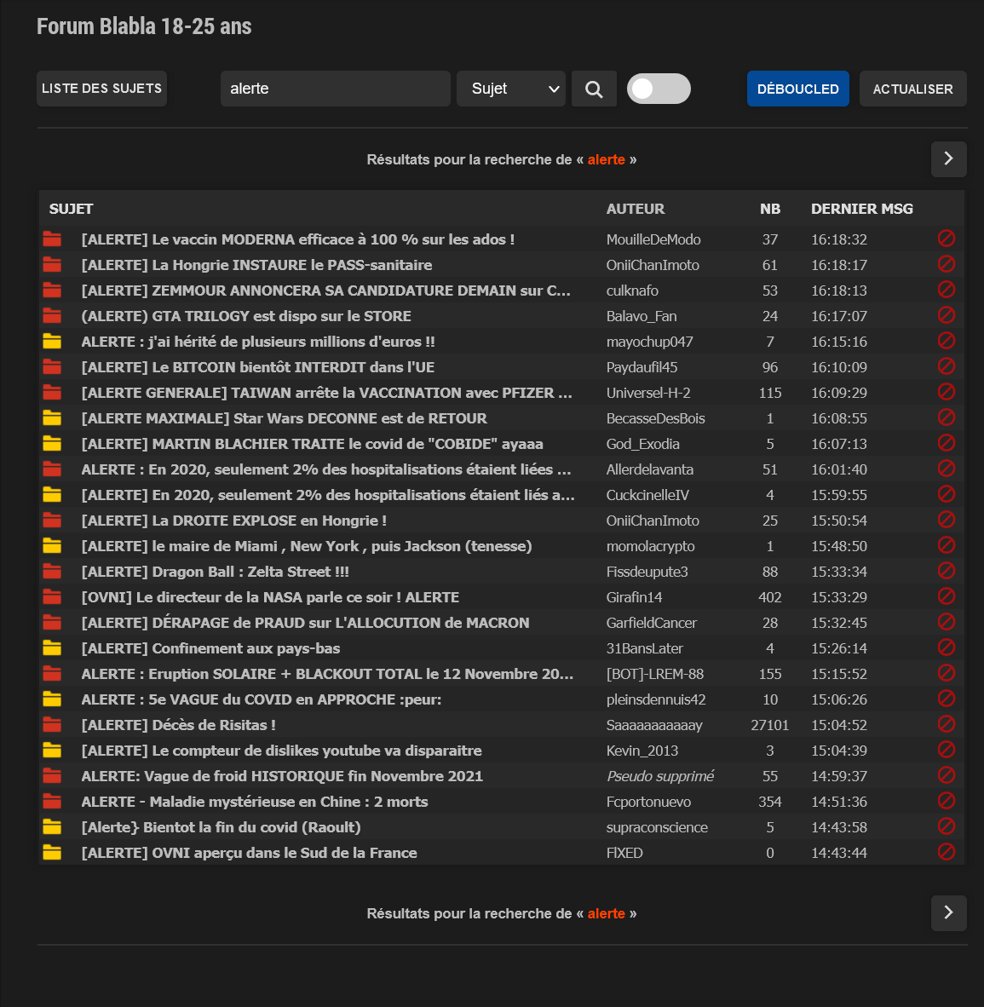Click the NB column header
Viewport: 984px width, 1007px height.
770,209
